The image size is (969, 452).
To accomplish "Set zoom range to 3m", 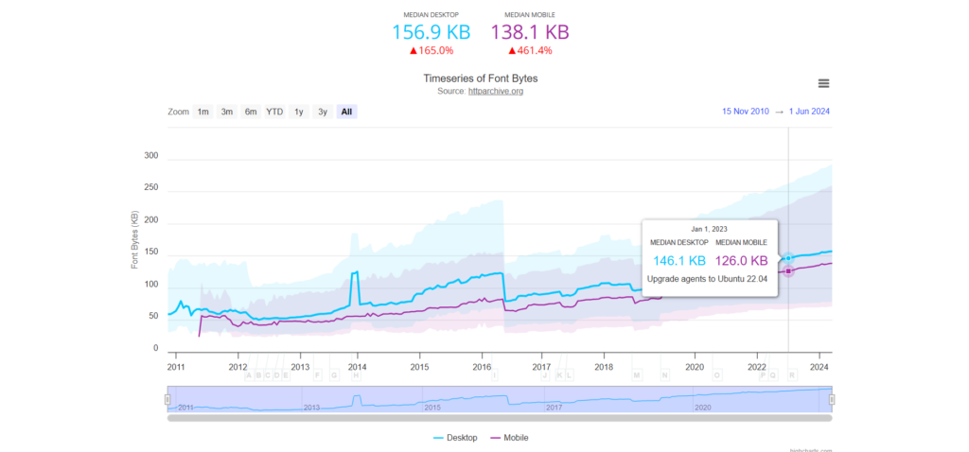I will [x=227, y=112].
